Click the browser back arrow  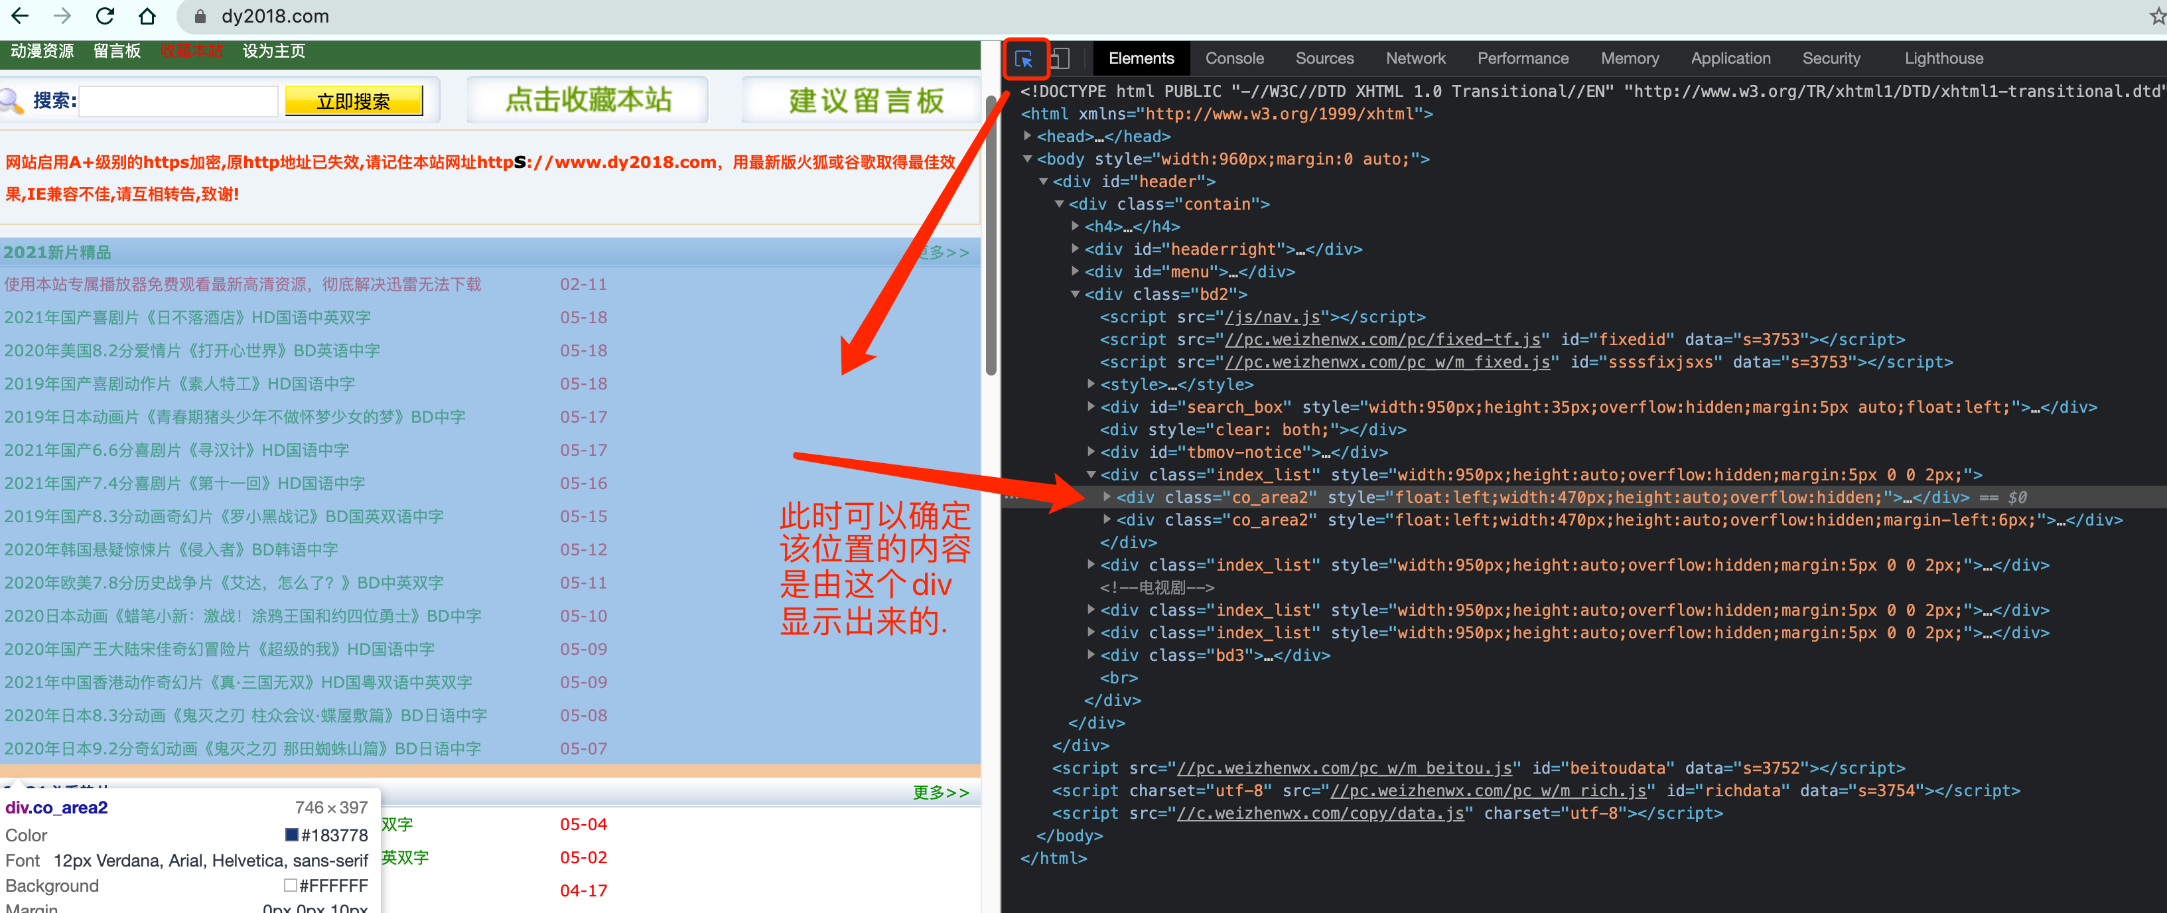tap(20, 16)
